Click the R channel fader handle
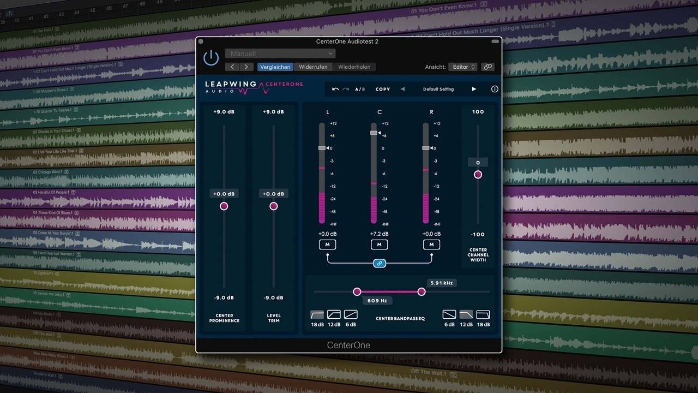Viewport: 698px width, 393px height. 426,148
